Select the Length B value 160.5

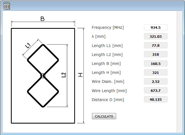point(156,64)
